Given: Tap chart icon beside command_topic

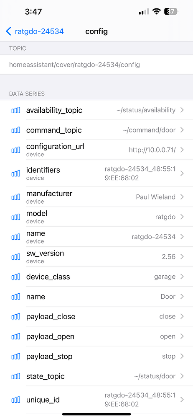Looking at the screenshot, I should tap(16, 130).
